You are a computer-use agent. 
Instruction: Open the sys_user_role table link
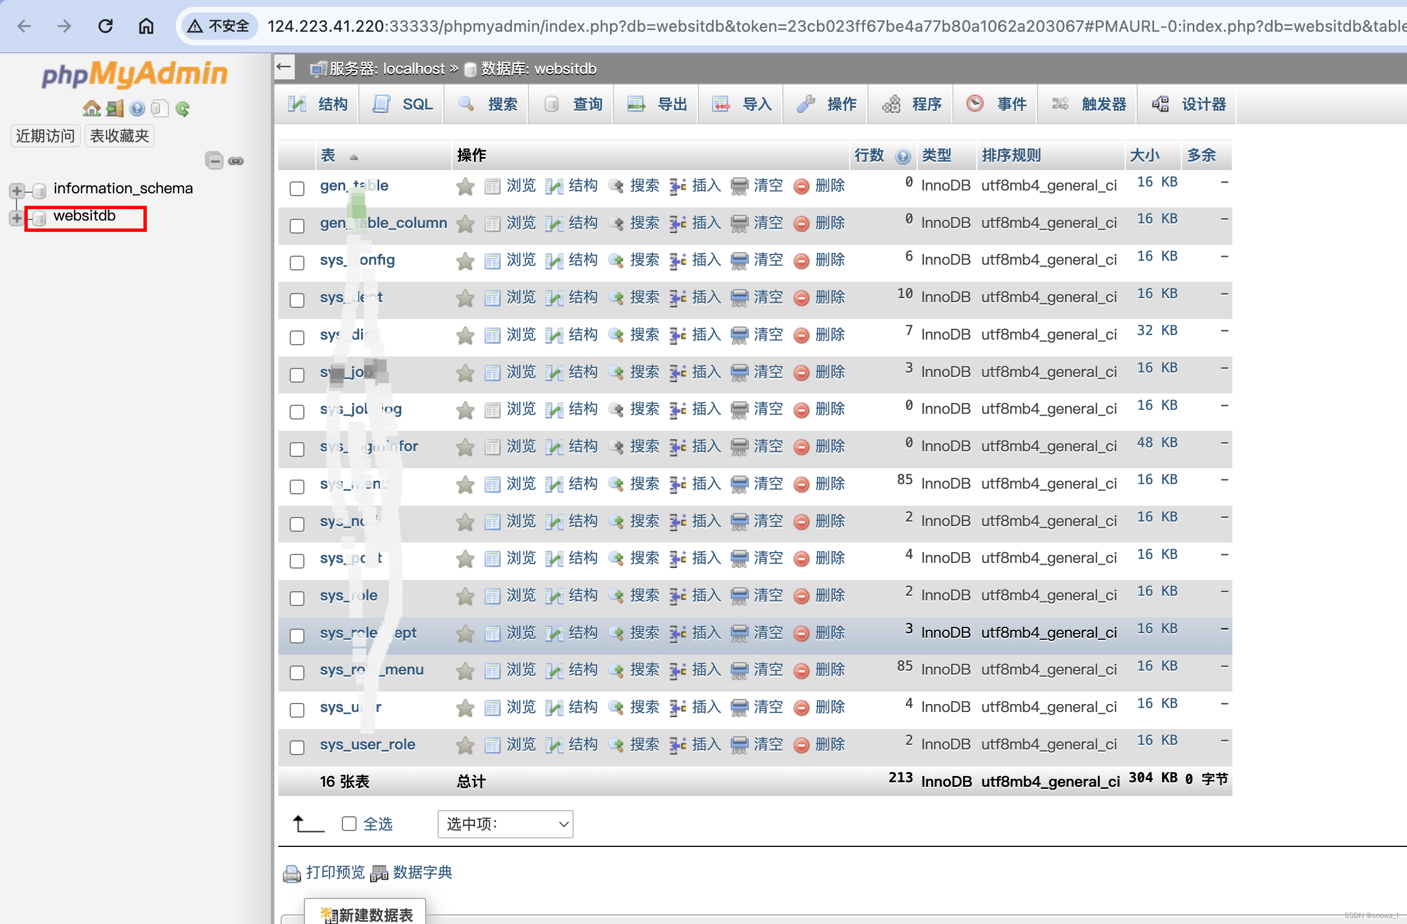[367, 745]
